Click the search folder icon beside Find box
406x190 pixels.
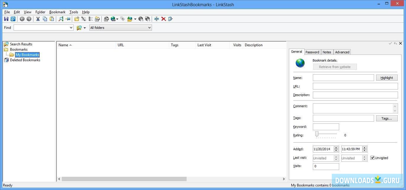[x=79, y=28]
